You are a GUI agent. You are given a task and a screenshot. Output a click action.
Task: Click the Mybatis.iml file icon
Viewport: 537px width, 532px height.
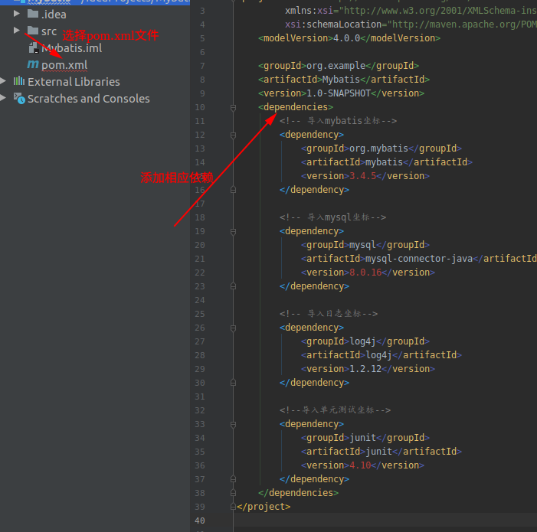(x=34, y=48)
